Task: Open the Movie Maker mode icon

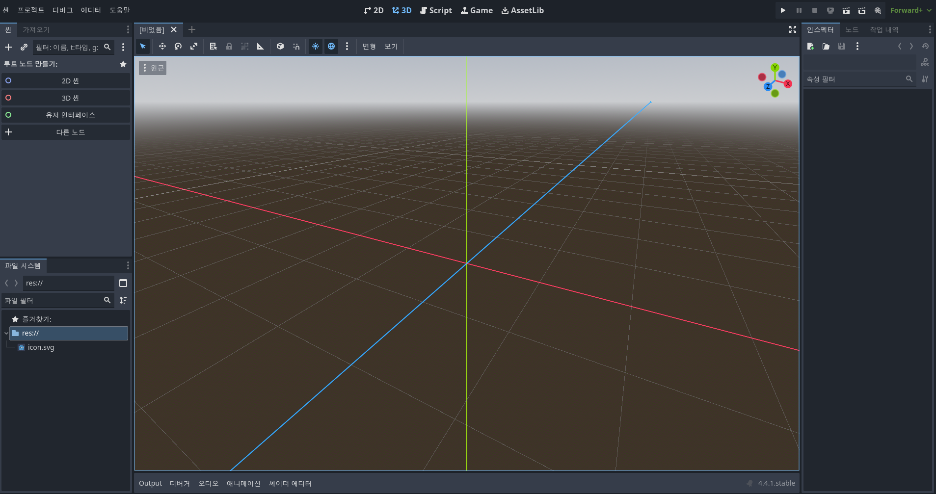Action: tap(878, 10)
